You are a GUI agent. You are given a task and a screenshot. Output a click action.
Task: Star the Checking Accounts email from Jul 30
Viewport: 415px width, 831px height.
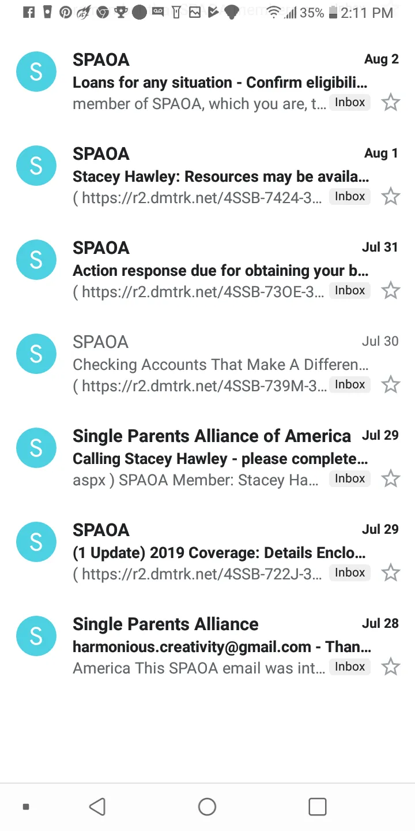pyautogui.click(x=391, y=385)
